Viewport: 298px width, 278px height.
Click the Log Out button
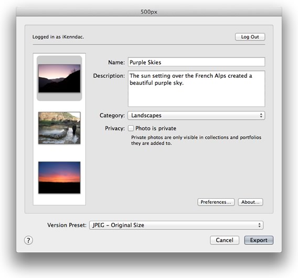(250, 37)
